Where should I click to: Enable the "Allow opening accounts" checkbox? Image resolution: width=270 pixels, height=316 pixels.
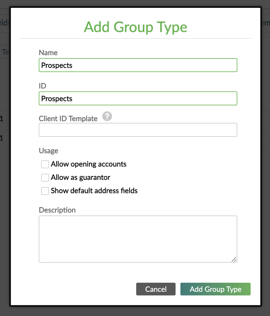point(45,164)
